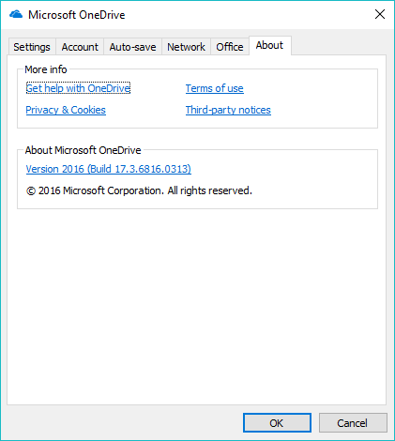Open the Office tab
The width and height of the screenshot is (395, 441).
[x=230, y=47]
